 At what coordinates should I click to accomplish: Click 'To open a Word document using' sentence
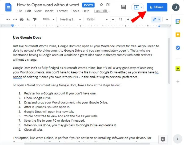[67, 85]
